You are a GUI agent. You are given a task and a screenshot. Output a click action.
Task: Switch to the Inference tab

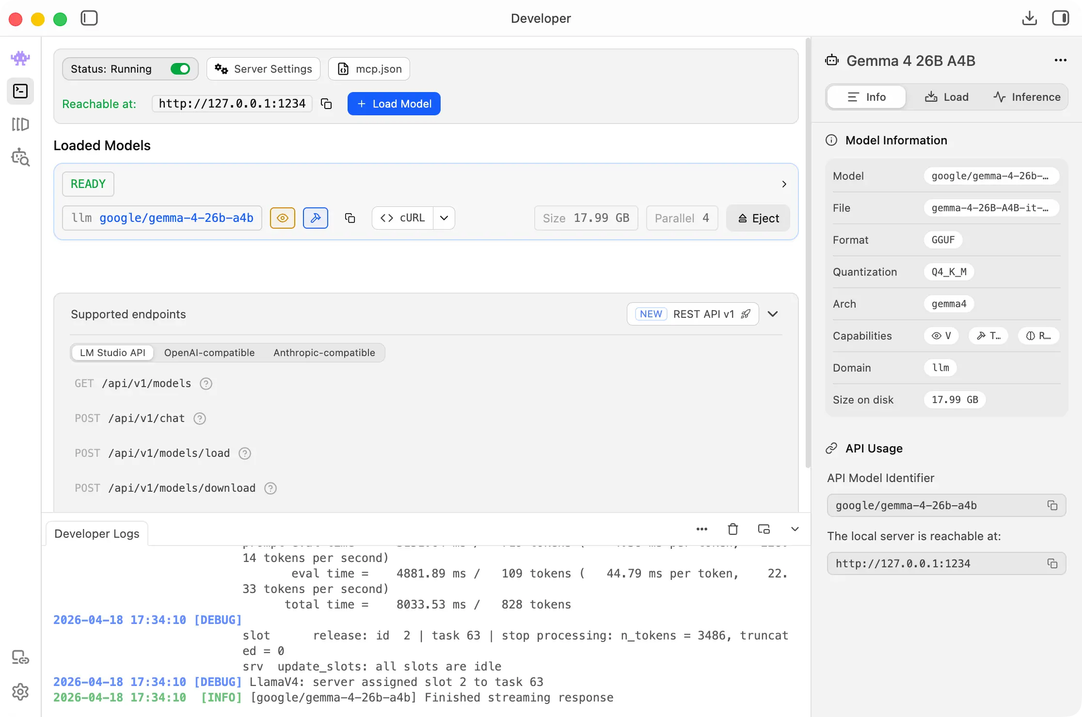coord(1027,97)
